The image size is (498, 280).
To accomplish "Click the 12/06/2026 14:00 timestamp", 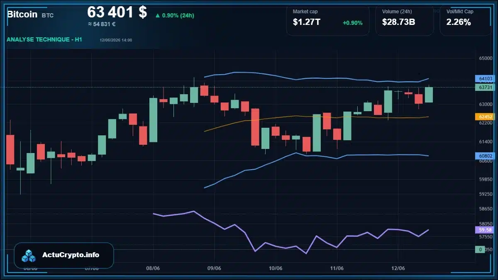I will tap(116, 40).
